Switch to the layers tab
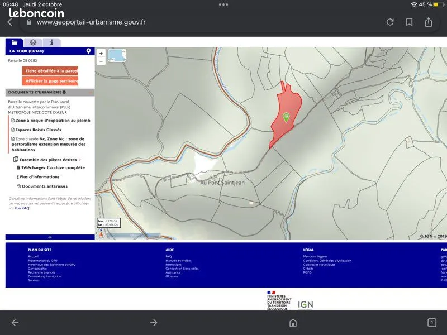 coord(33,42)
